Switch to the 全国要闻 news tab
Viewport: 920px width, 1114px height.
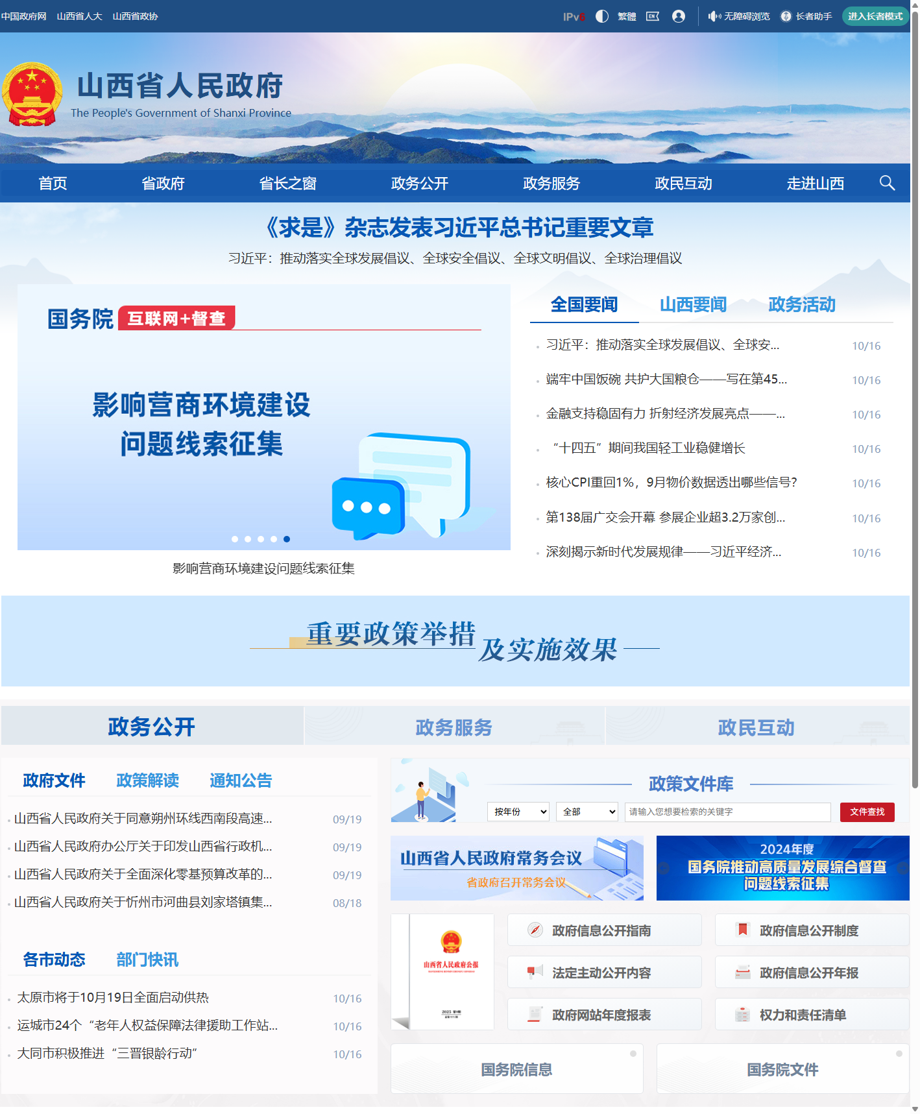coord(584,304)
